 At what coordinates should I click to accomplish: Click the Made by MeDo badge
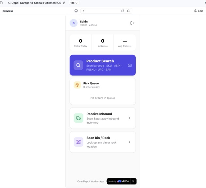coord(119,181)
